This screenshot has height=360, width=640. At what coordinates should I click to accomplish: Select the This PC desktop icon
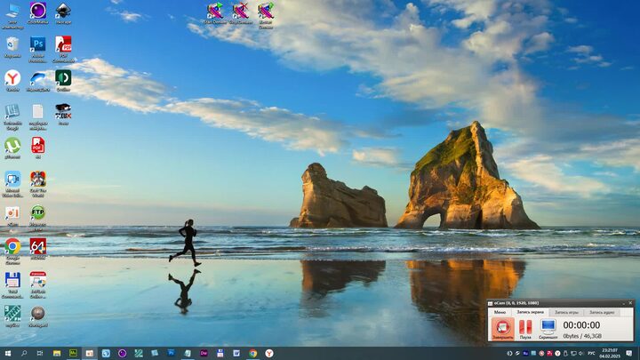tap(12, 16)
